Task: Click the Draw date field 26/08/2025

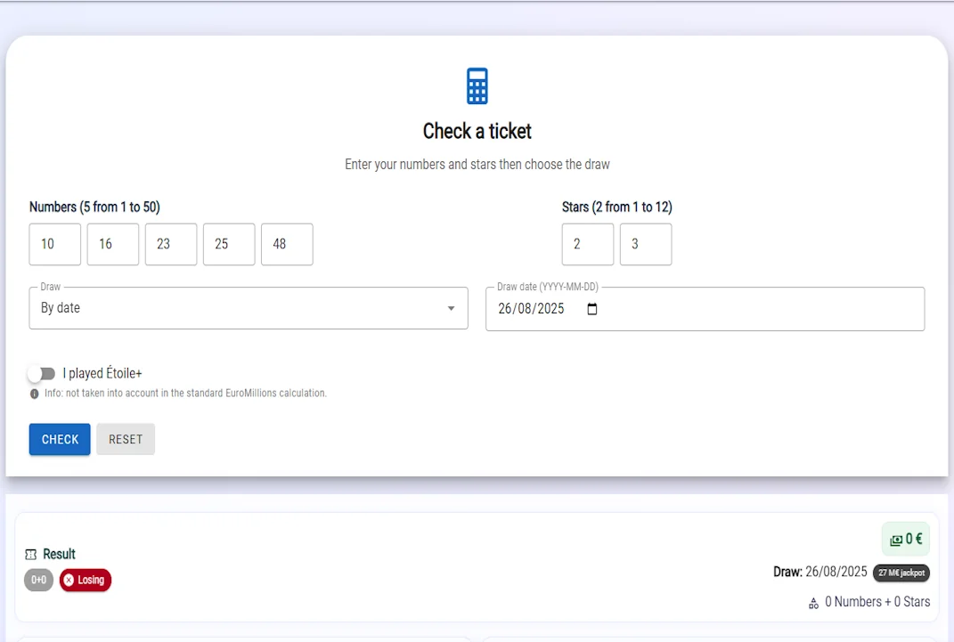Action: tap(534, 309)
